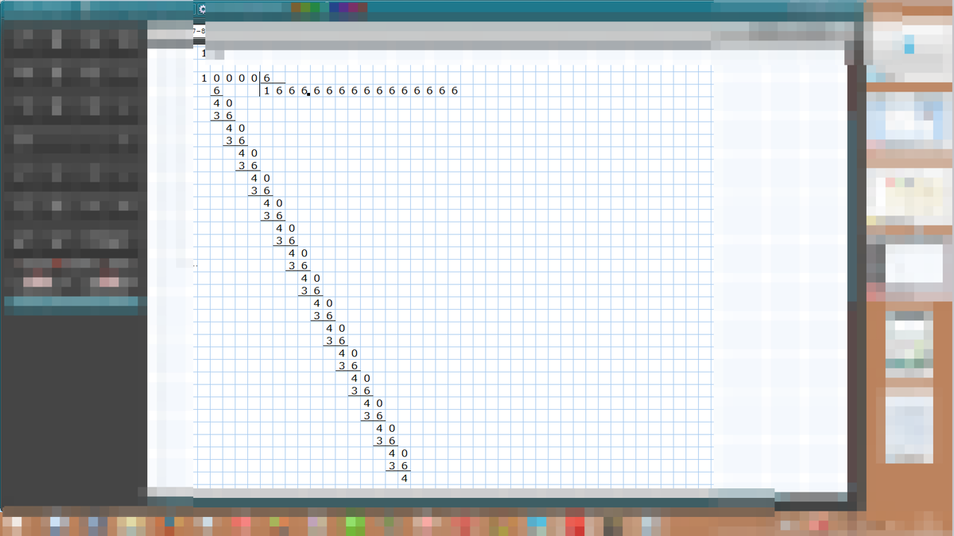Click the last zero of dividend 10000
954x536 pixels.
254,79
